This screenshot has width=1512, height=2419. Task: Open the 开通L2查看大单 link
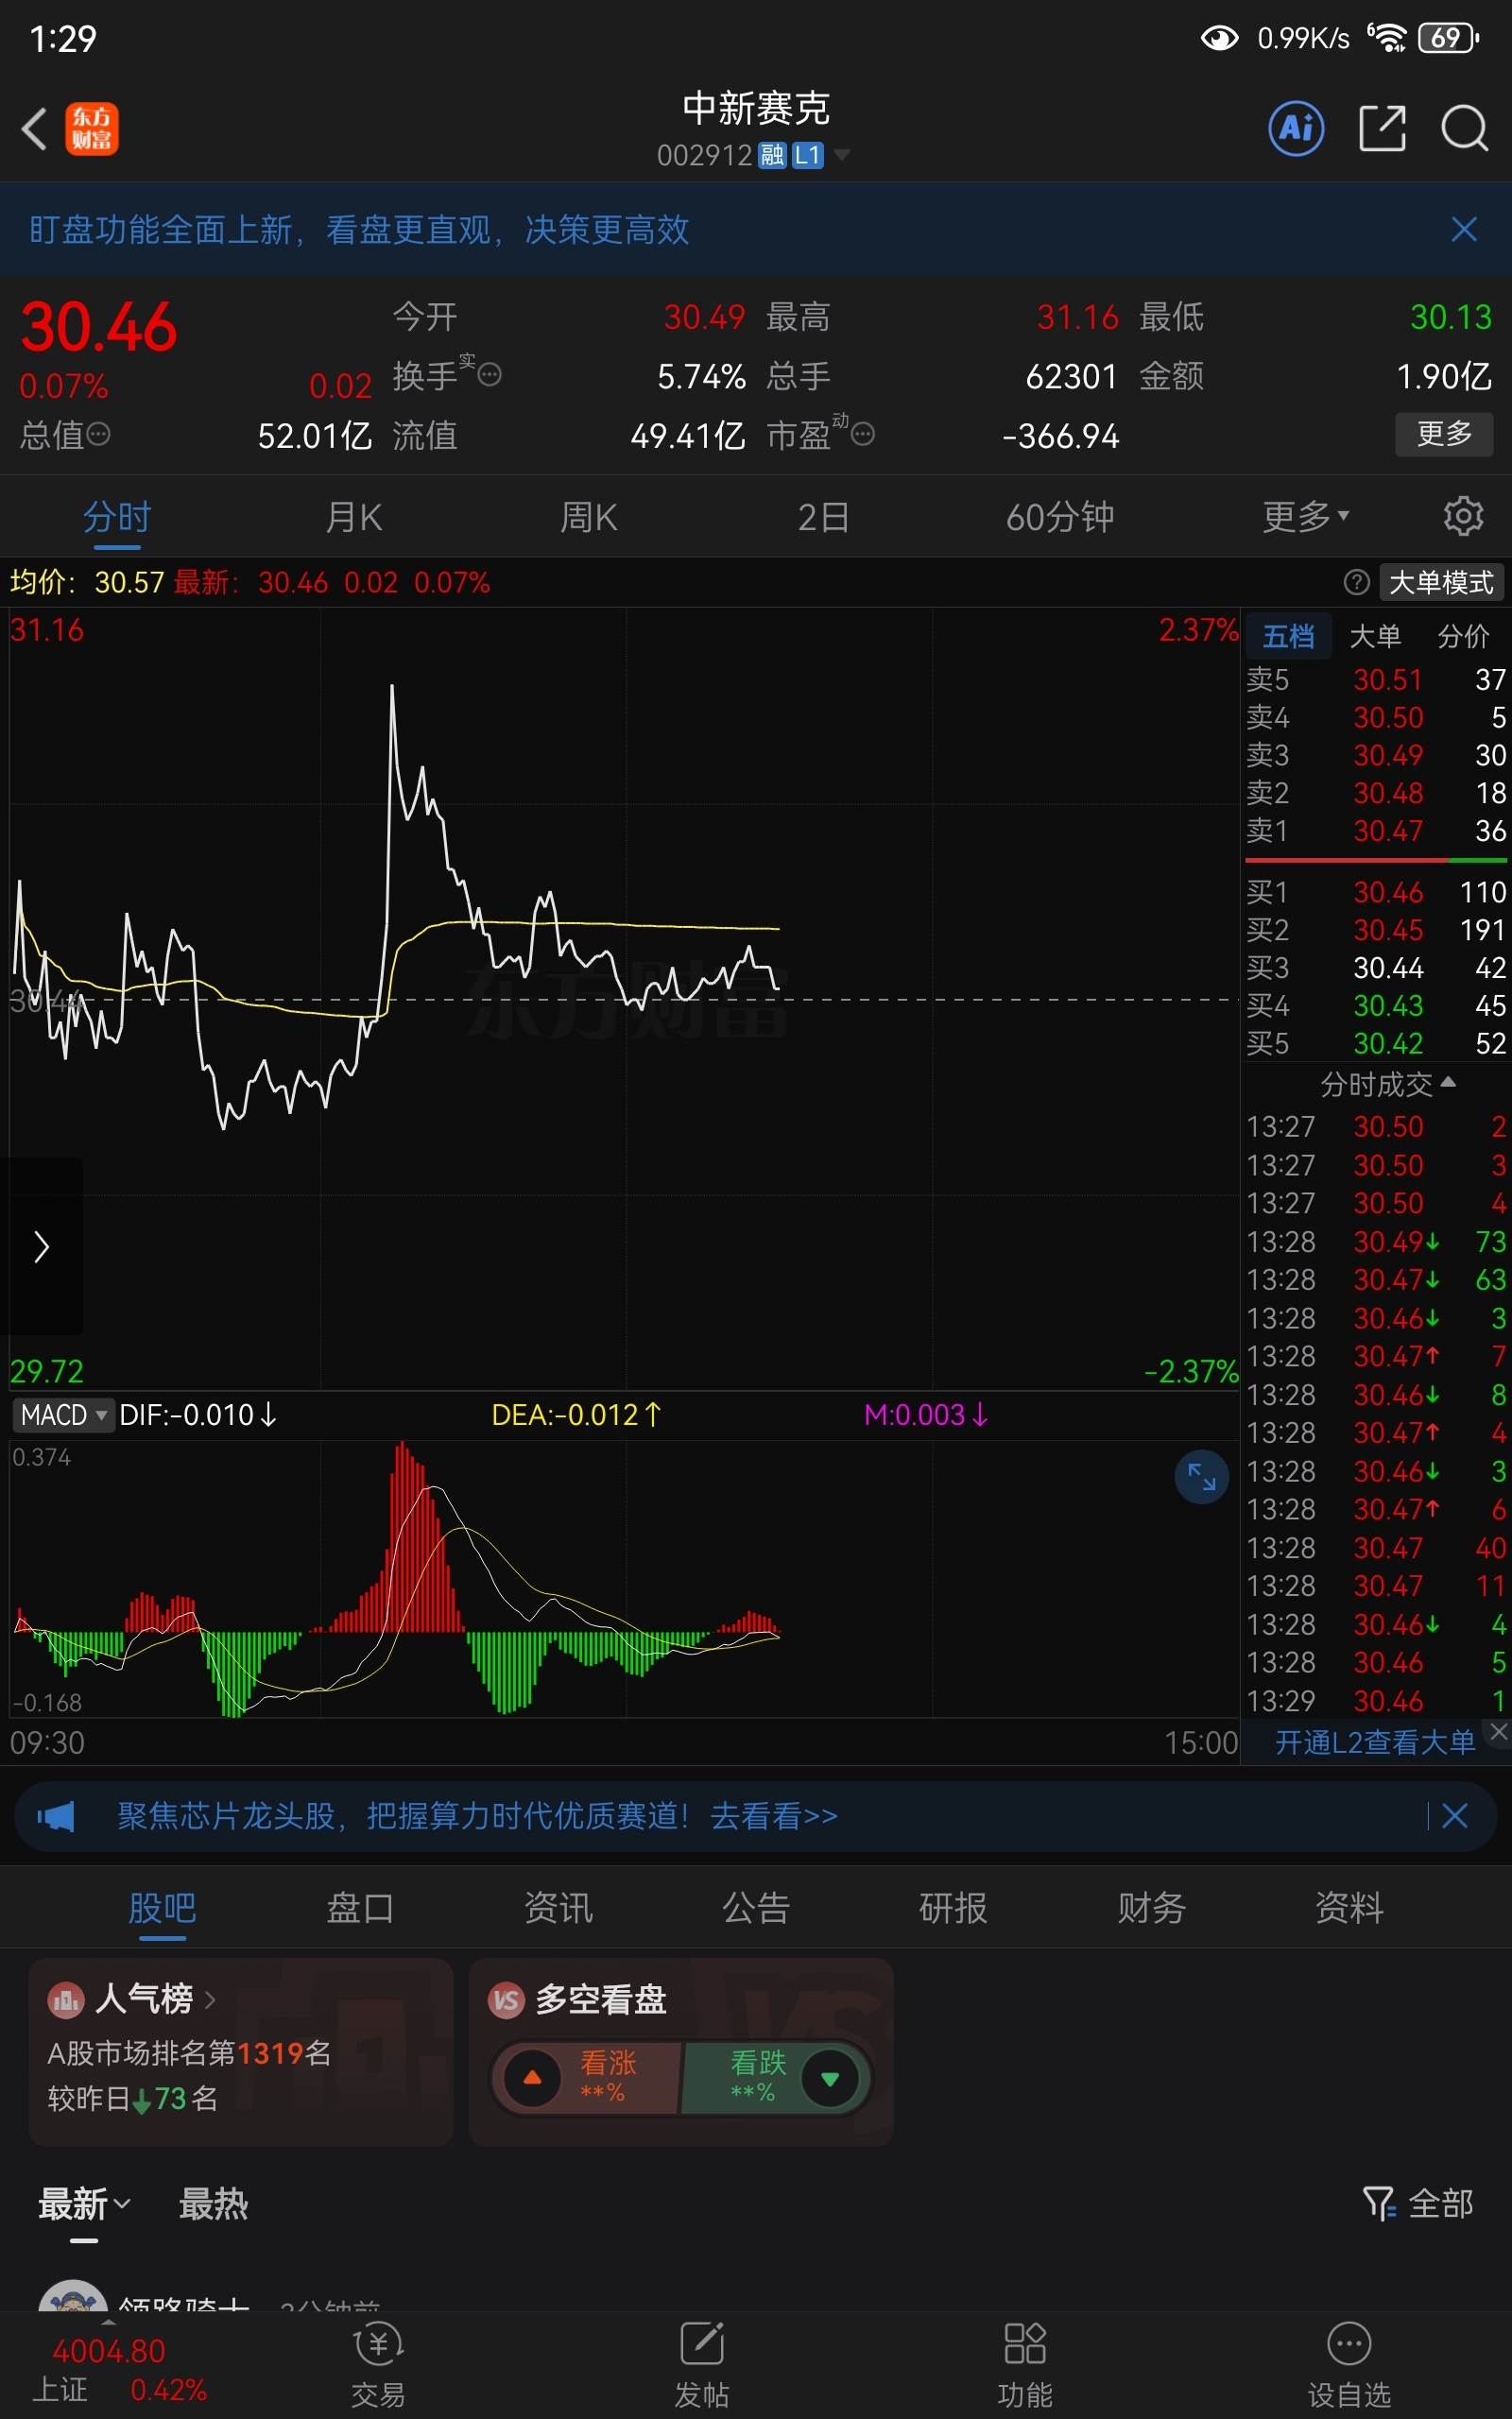point(1374,1742)
